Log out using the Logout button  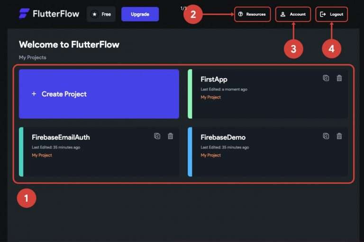tap(331, 14)
